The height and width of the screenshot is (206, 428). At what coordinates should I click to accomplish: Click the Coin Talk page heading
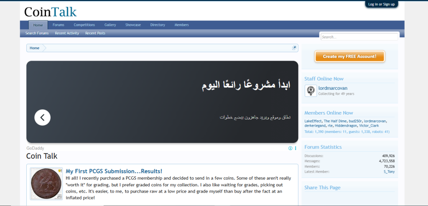click(x=42, y=156)
